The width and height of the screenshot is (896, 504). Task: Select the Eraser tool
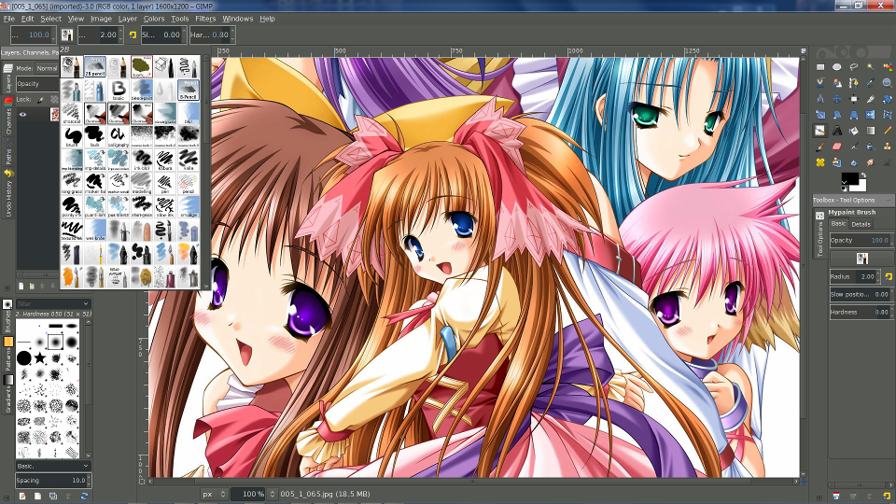(837, 147)
